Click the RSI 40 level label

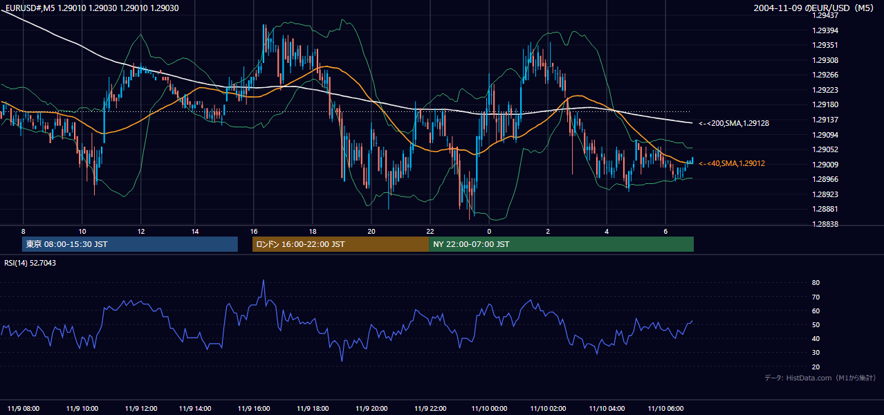[x=816, y=338]
